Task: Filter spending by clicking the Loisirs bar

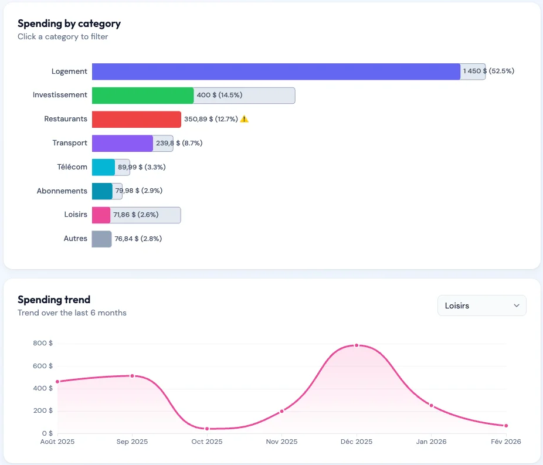Action: (x=101, y=215)
